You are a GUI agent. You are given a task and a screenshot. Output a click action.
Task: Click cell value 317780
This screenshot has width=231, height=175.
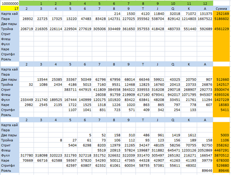(x=26, y=156)
